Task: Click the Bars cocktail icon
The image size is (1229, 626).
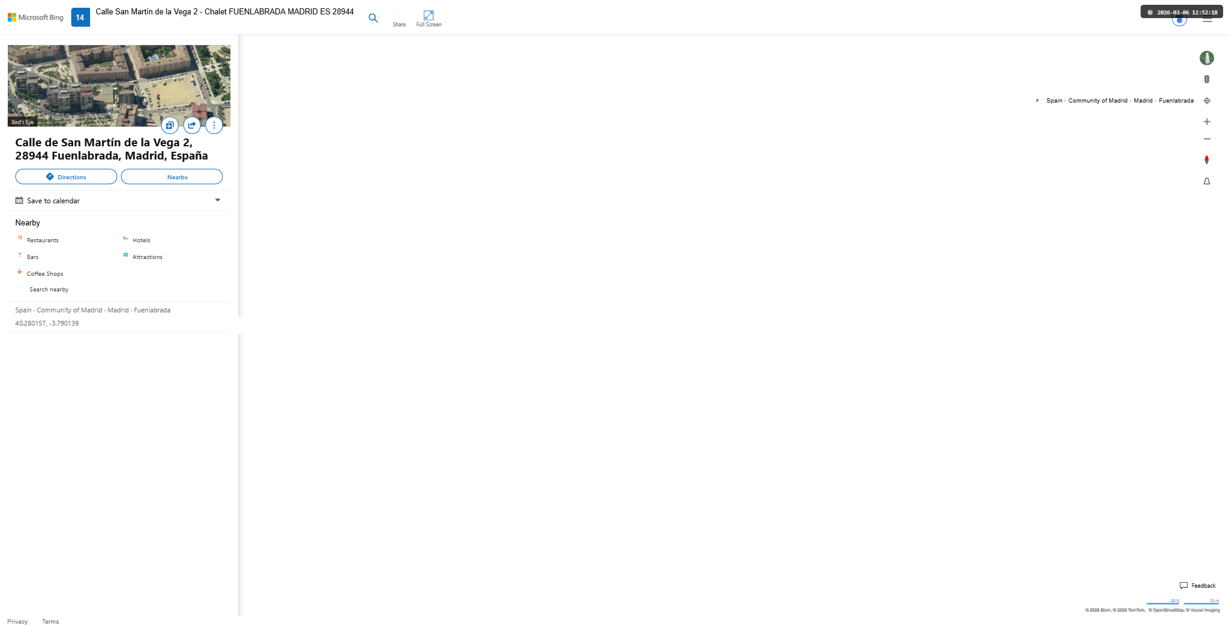Action: 20,255
